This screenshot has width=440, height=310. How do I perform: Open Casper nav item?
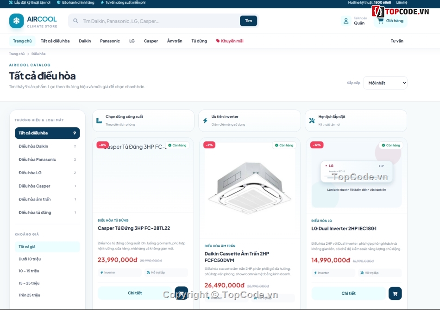click(x=151, y=41)
